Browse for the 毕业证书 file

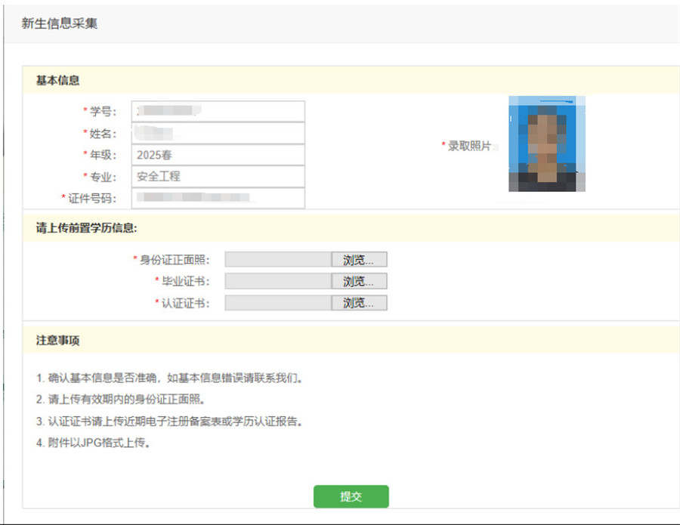[x=359, y=281]
